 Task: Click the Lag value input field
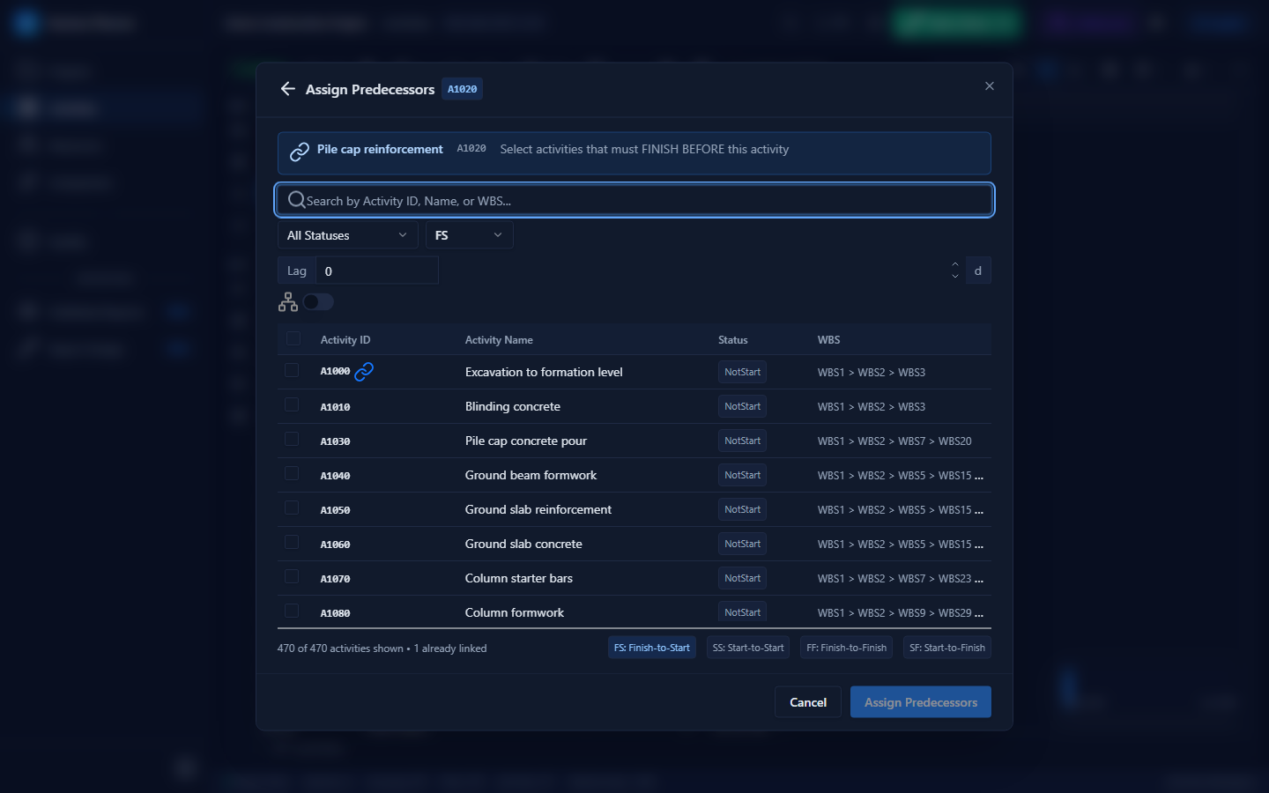pyautogui.click(x=377, y=271)
